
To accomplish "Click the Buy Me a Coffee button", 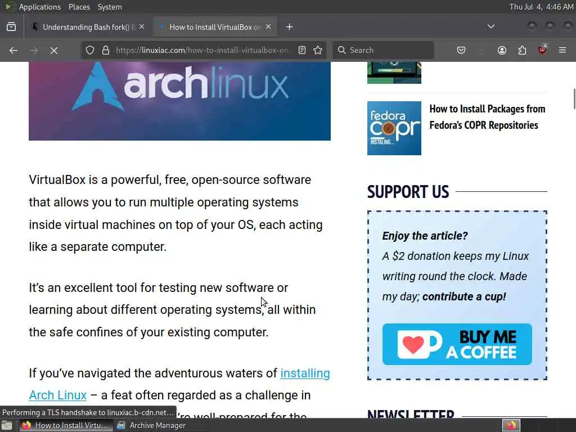I will coord(457,344).
